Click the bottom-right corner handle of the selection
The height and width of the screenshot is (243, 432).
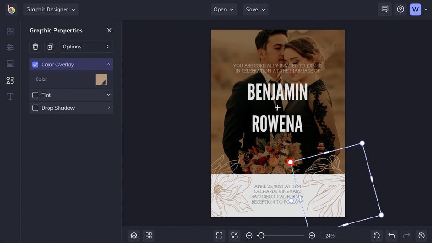(x=381, y=215)
